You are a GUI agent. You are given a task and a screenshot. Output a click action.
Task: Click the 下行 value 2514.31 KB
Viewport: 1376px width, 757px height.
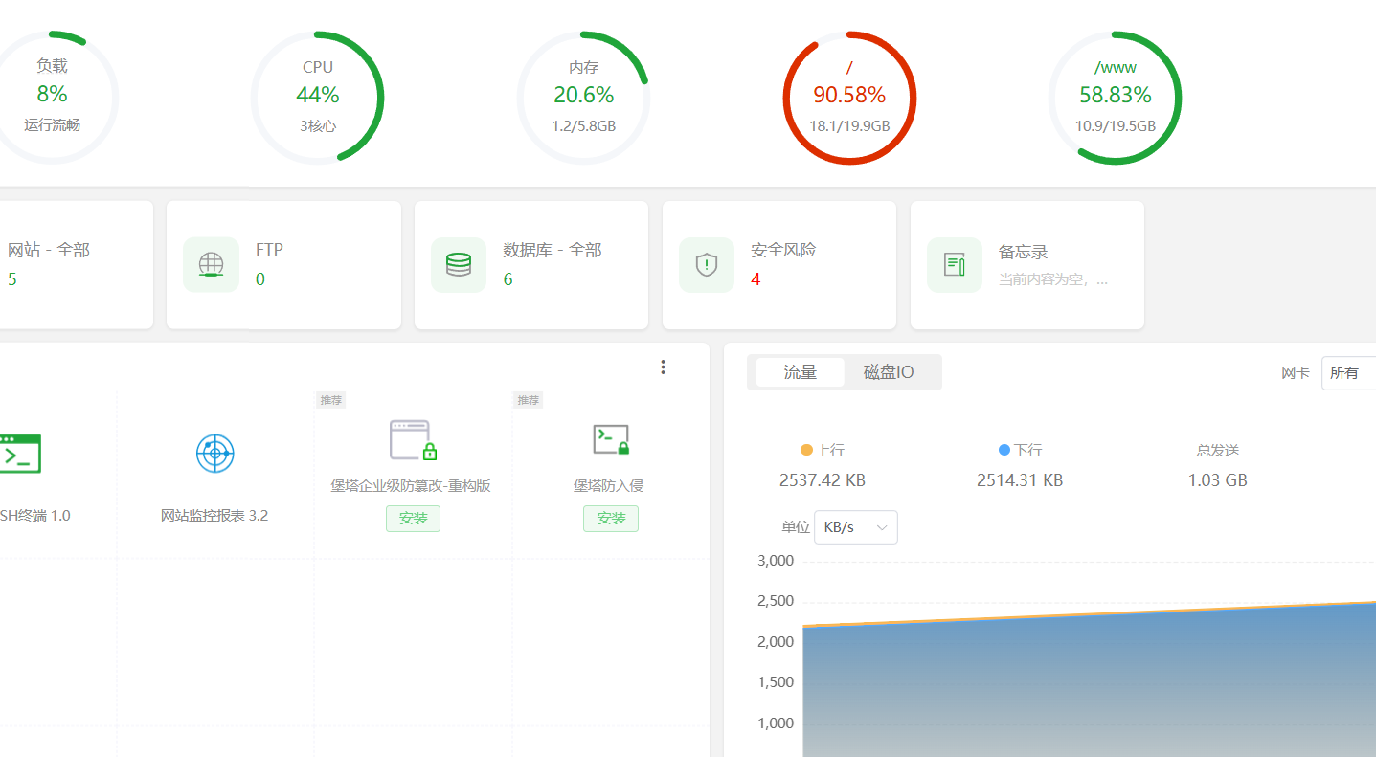click(x=1020, y=480)
